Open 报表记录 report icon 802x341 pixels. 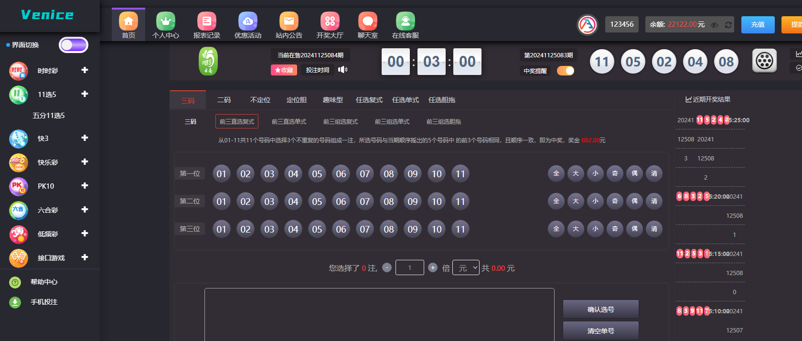click(x=206, y=21)
